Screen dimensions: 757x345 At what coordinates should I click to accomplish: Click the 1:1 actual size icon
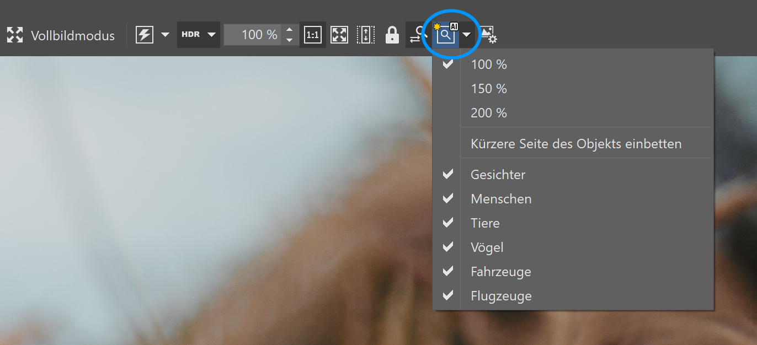point(313,35)
